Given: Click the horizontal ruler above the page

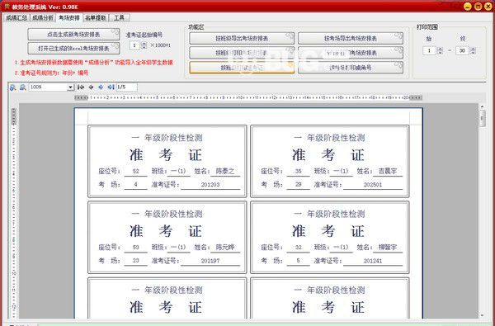Looking at the screenshot, I should (x=248, y=98).
